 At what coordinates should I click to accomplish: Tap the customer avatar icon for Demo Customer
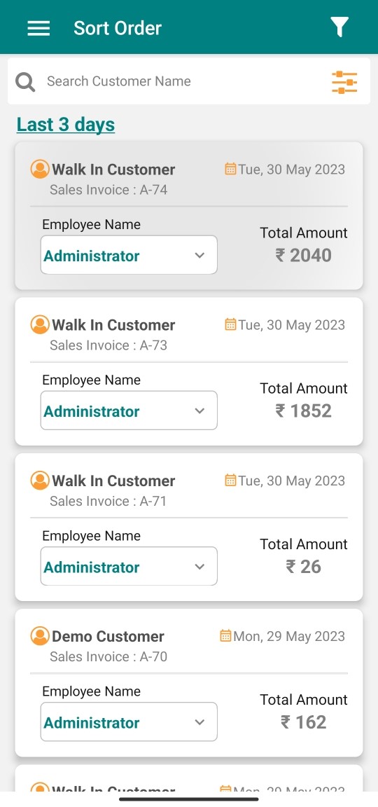tap(40, 635)
